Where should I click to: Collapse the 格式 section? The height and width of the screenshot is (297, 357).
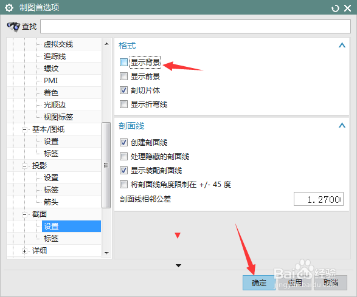point(342,46)
